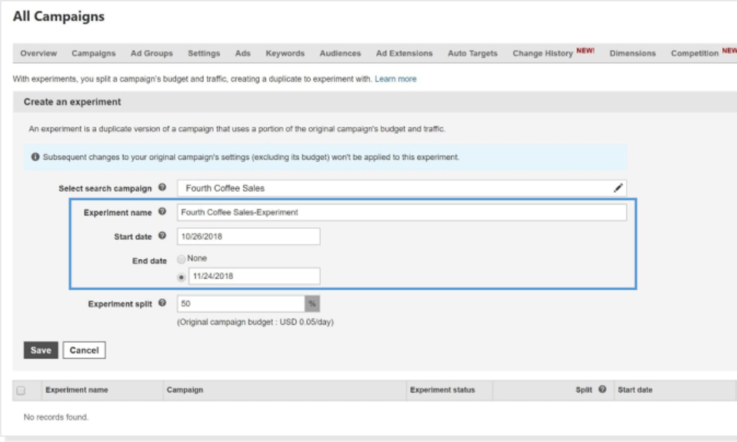Click the help icon next to Select search campaign
The height and width of the screenshot is (442, 737).
pyautogui.click(x=162, y=188)
